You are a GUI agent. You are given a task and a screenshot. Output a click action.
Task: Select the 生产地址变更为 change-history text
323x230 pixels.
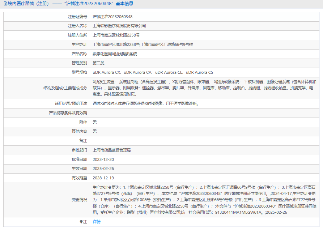coord(205,200)
